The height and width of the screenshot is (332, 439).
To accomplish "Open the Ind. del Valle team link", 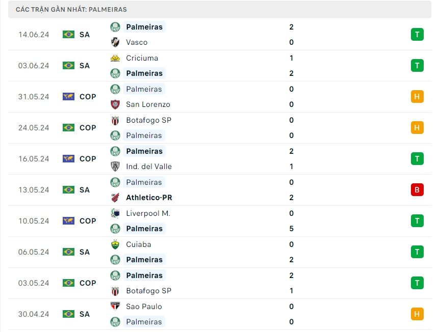I will 149,167.
